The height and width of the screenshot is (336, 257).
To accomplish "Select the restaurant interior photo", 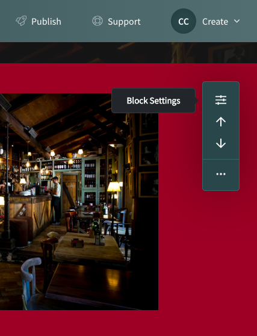I will click(79, 202).
